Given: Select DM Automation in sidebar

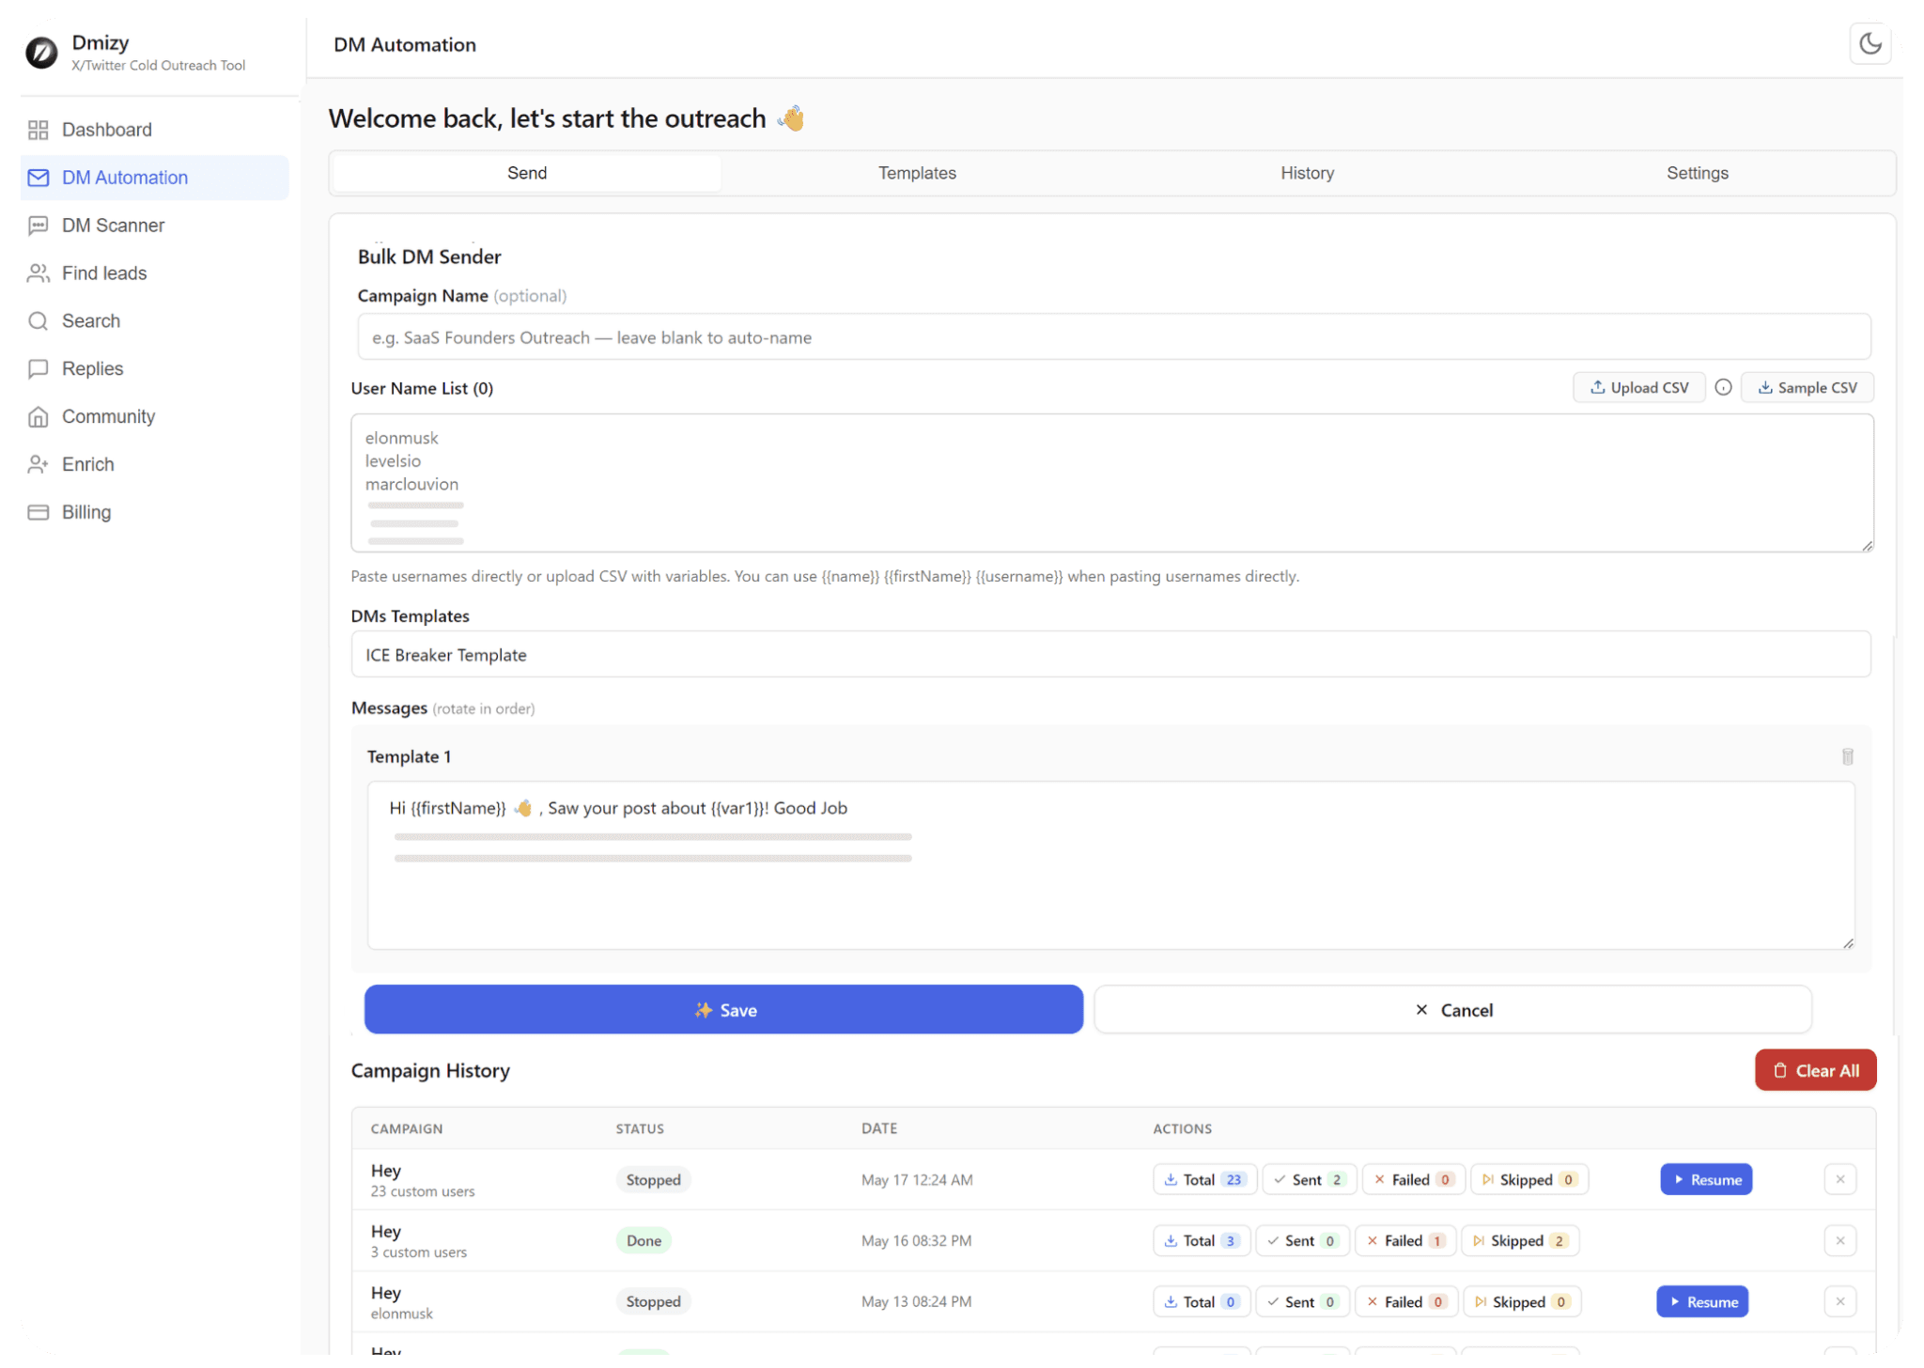Looking at the screenshot, I should tap(155, 178).
